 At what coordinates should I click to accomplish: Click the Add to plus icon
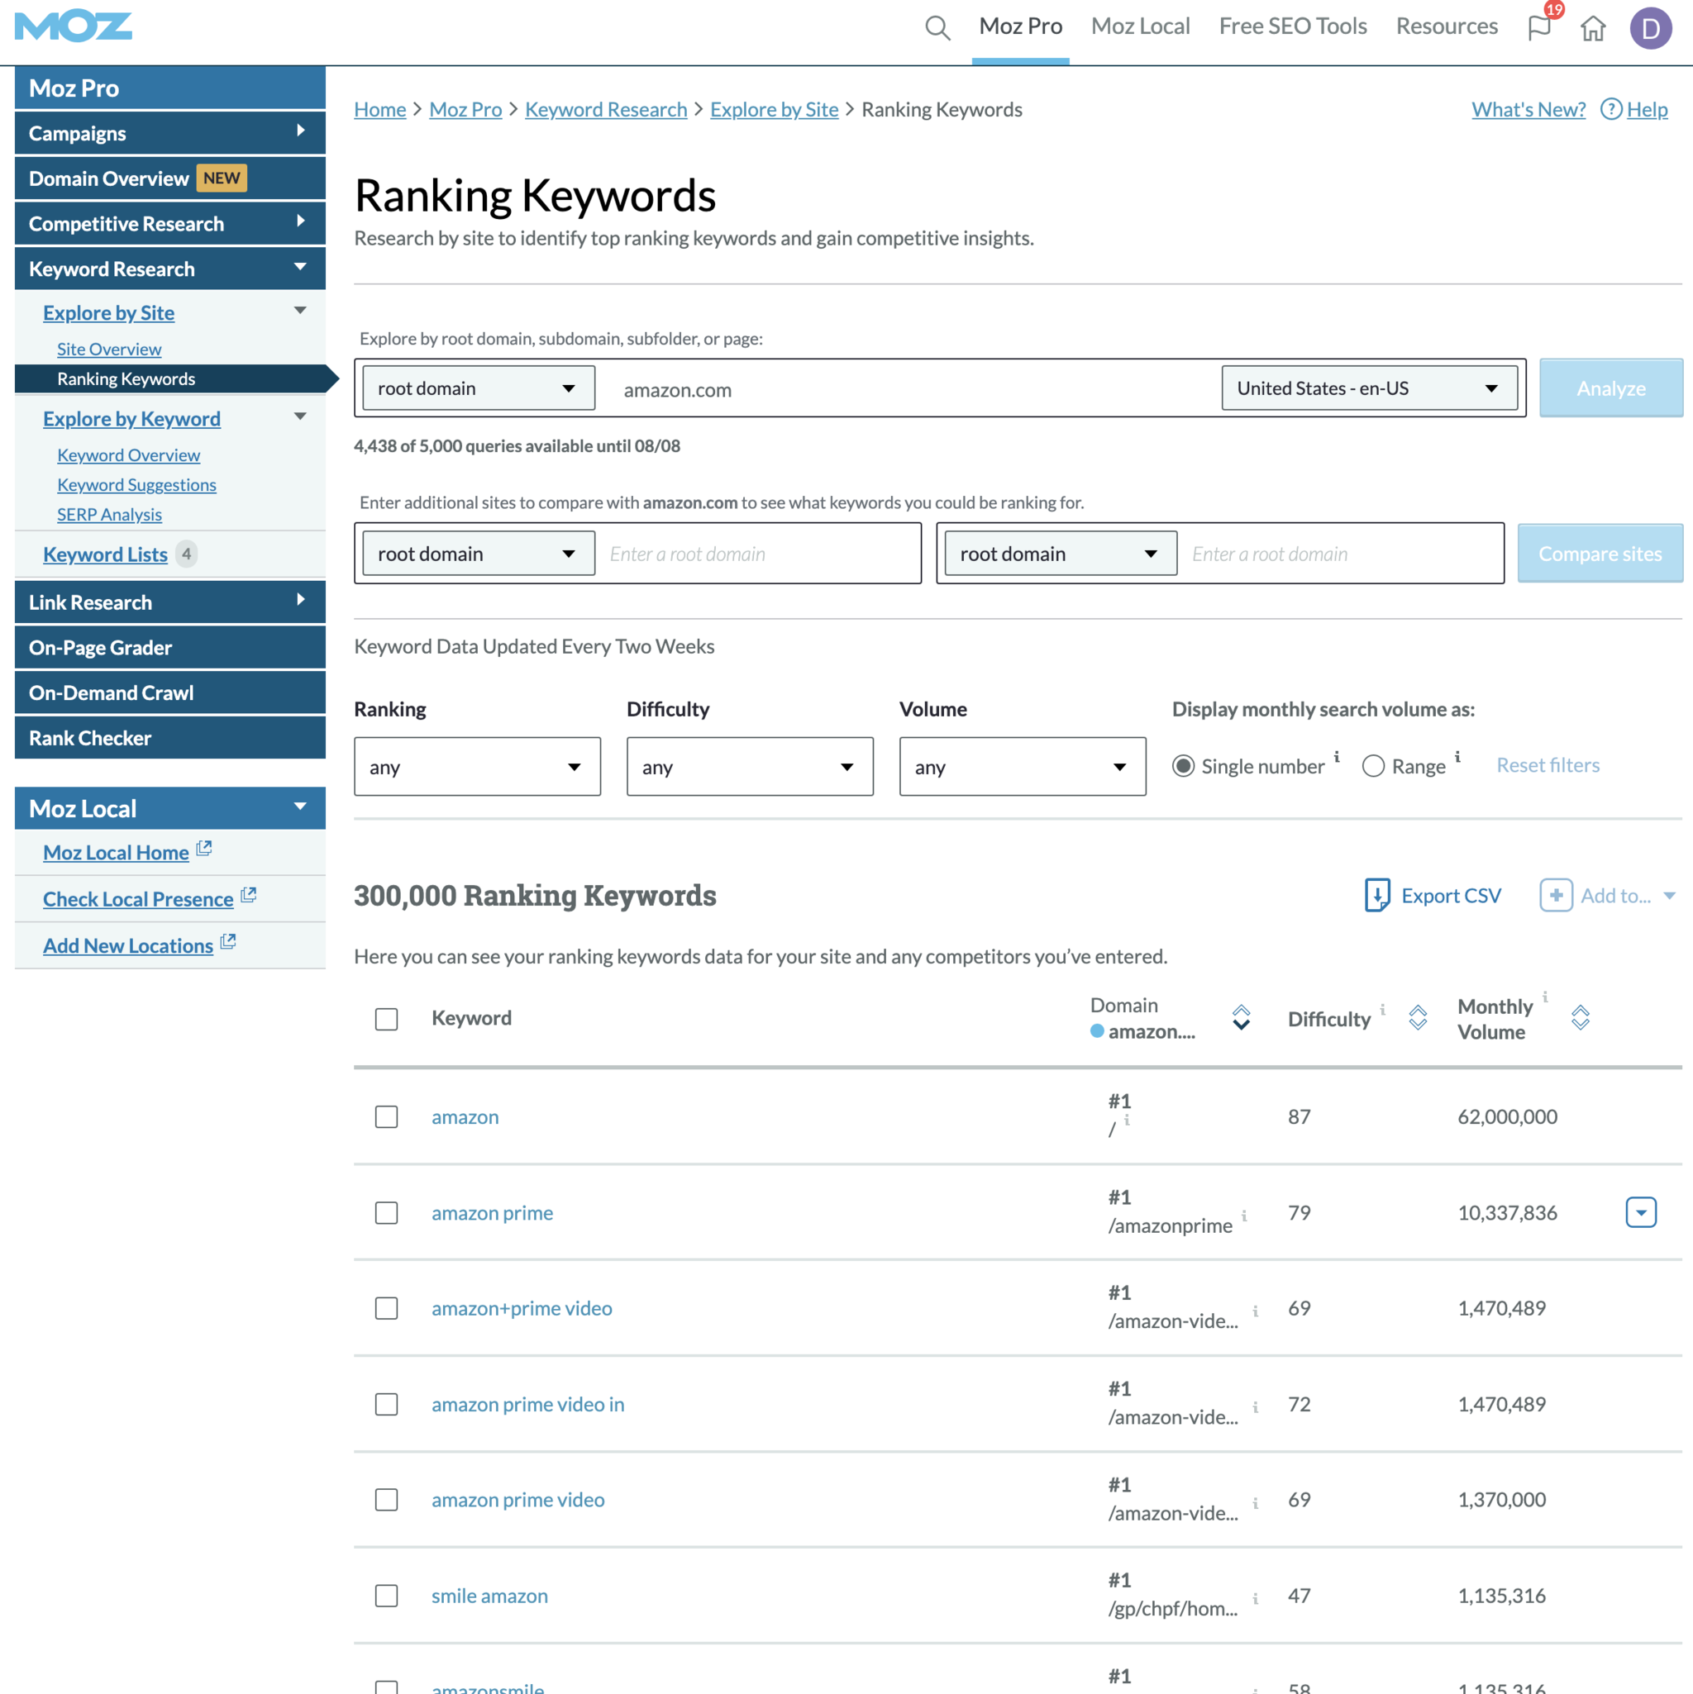pos(1556,895)
